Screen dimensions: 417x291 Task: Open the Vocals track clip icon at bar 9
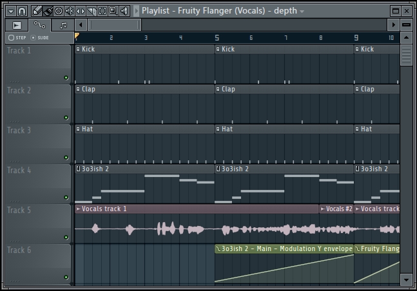[358, 209]
